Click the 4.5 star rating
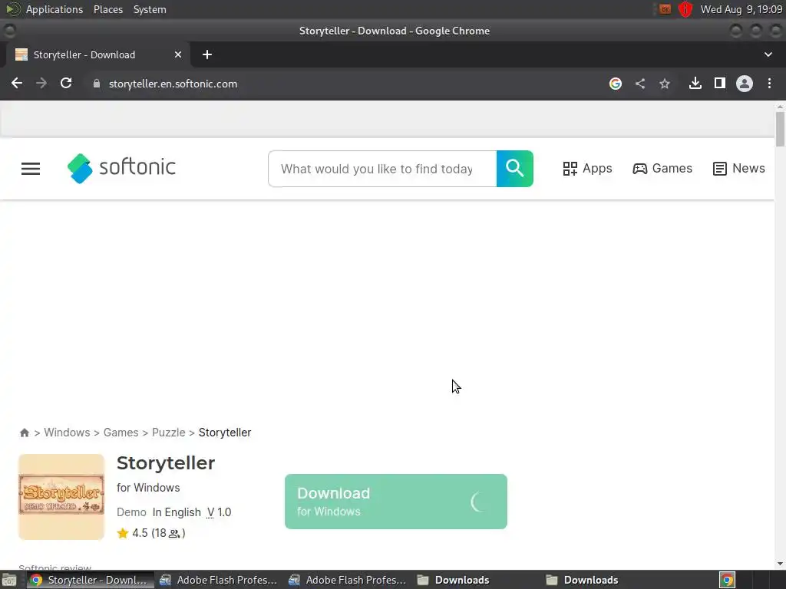The width and height of the screenshot is (786, 589). [151, 533]
